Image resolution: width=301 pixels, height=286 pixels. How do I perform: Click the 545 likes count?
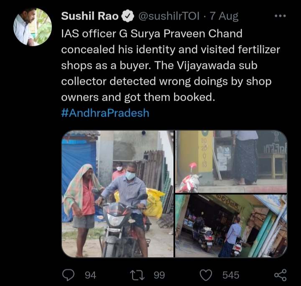tap(231, 275)
